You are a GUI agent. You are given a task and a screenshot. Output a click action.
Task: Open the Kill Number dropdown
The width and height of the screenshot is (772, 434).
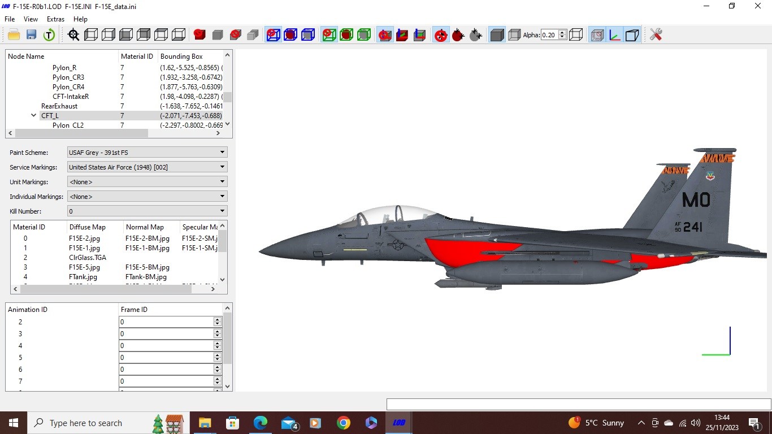147,211
